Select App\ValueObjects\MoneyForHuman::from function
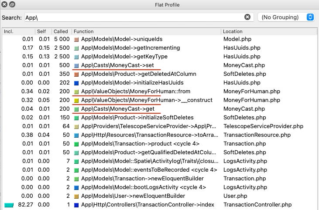The width and height of the screenshot is (319, 210). [136, 91]
